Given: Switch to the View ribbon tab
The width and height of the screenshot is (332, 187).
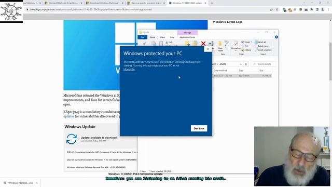Looking at the screenshot, I should pos(172,37).
